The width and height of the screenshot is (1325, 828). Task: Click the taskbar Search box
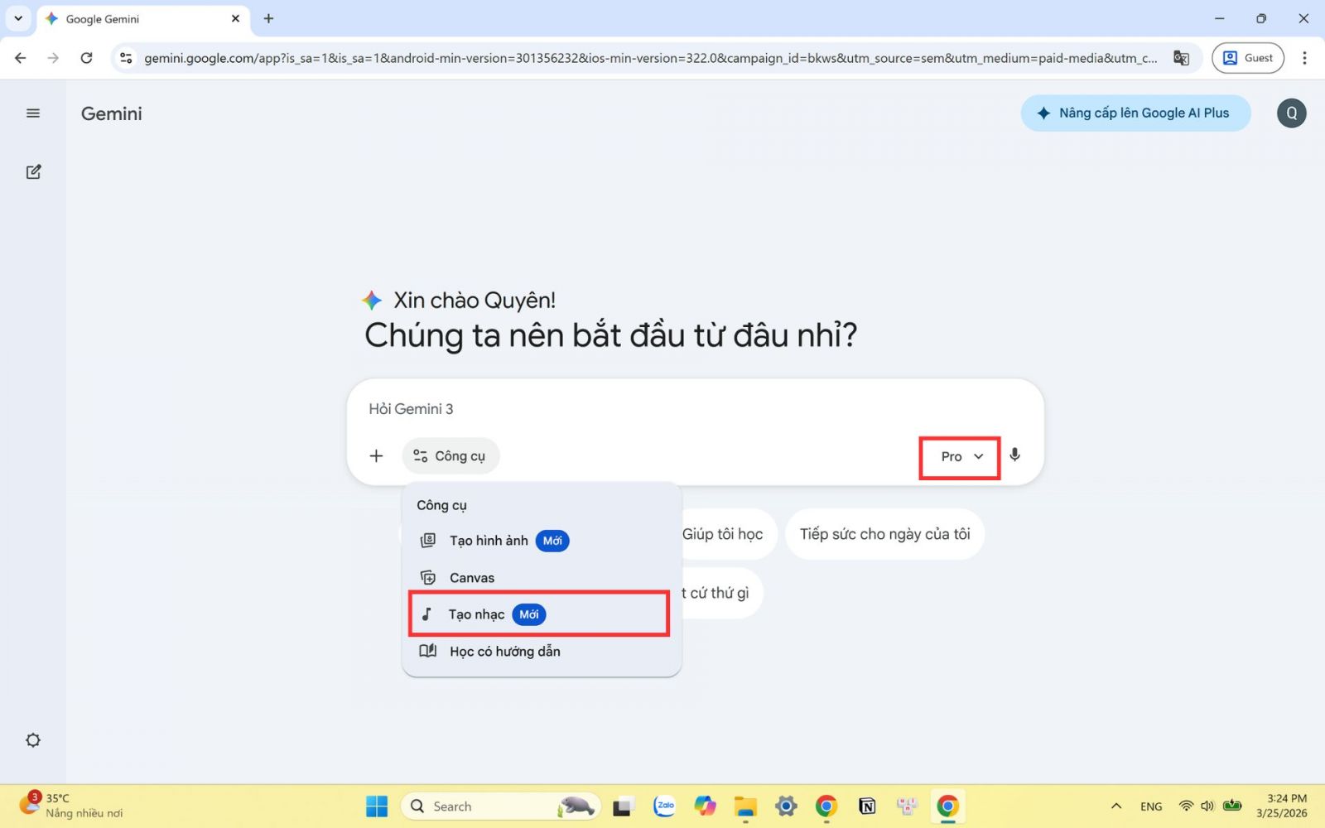[x=501, y=806]
